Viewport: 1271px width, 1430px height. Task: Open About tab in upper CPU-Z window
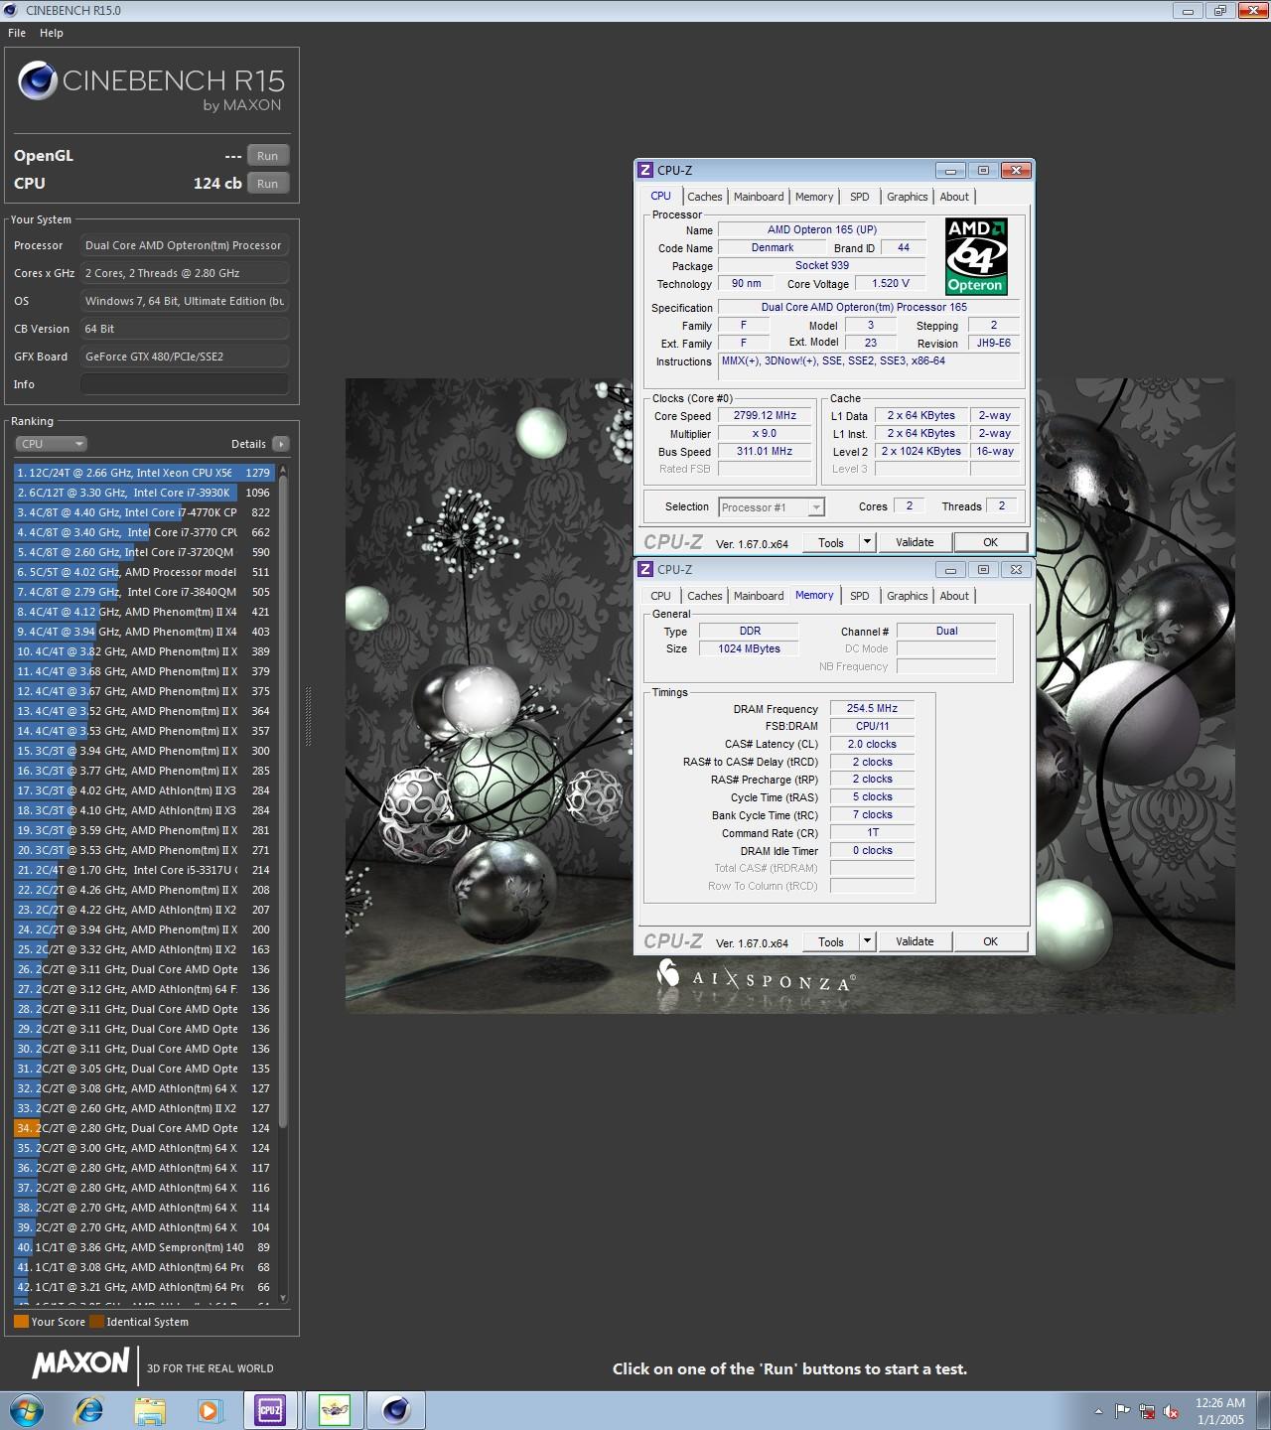(954, 197)
